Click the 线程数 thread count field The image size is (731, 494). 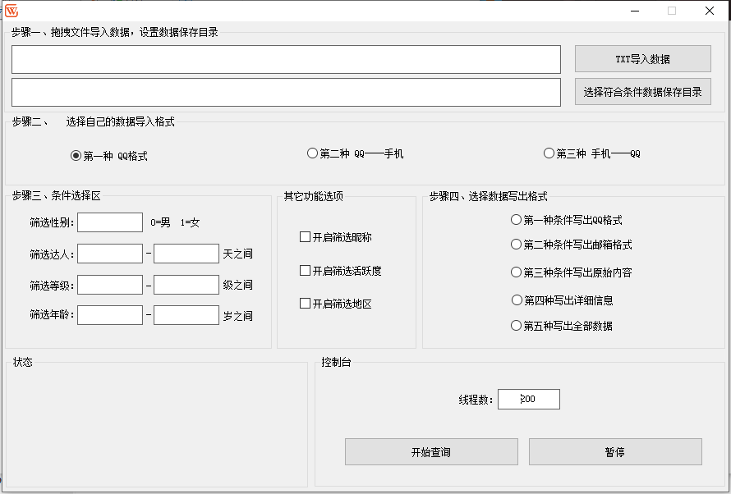point(529,399)
